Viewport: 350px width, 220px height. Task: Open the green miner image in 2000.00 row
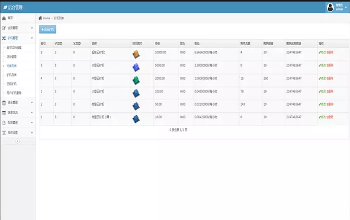coord(136,80)
